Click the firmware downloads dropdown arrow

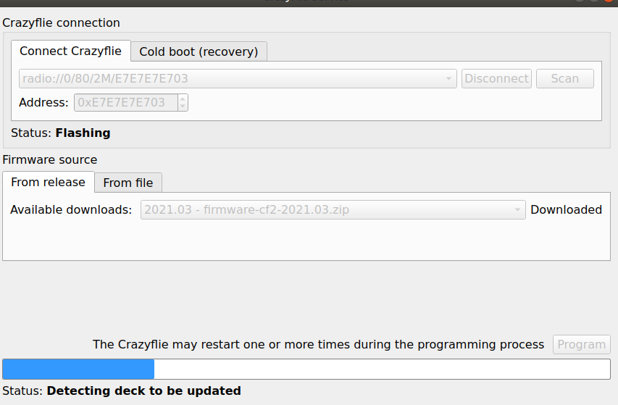[x=518, y=210]
